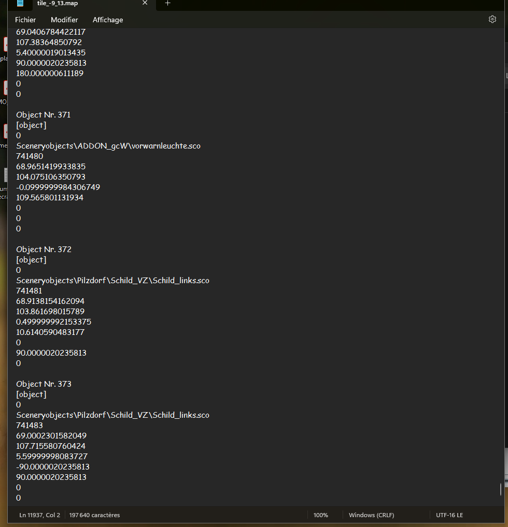Open the Modifier menu
The height and width of the screenshot is (527, 508).
64,20
